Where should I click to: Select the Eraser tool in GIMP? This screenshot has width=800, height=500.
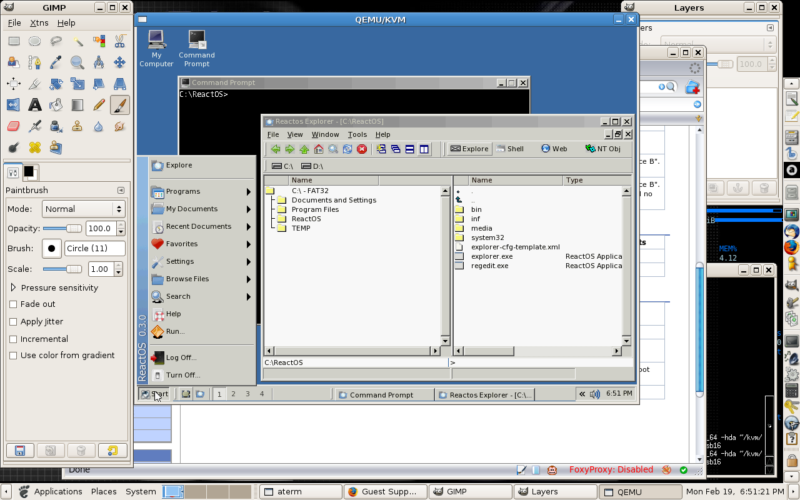pyautogui.click(x=14, y=126)
